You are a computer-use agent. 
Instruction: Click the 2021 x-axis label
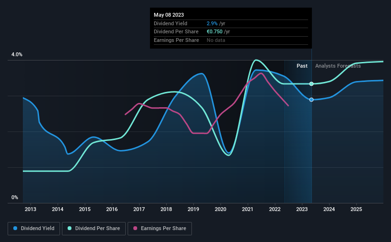[248, 209]
